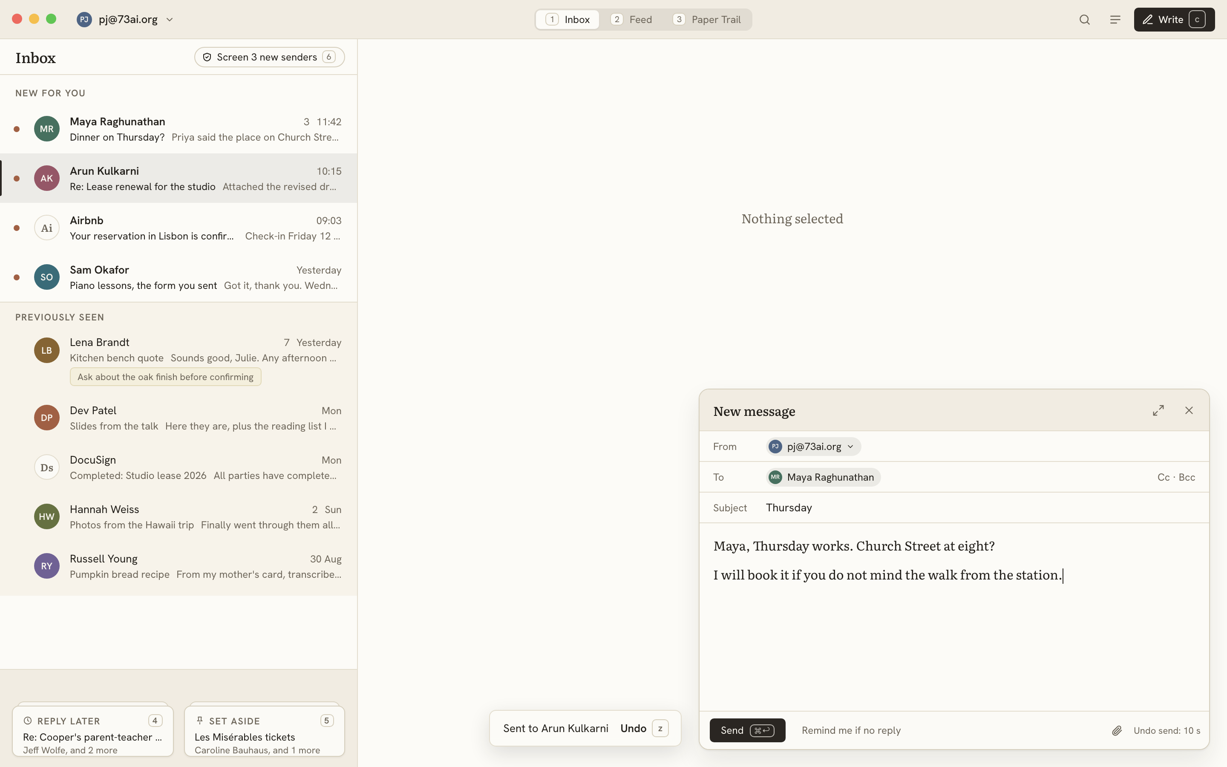Change the From address dropdown in compose
Image resolution: width=1227 pixels, height=767 pixels.
tap(813, 447)
